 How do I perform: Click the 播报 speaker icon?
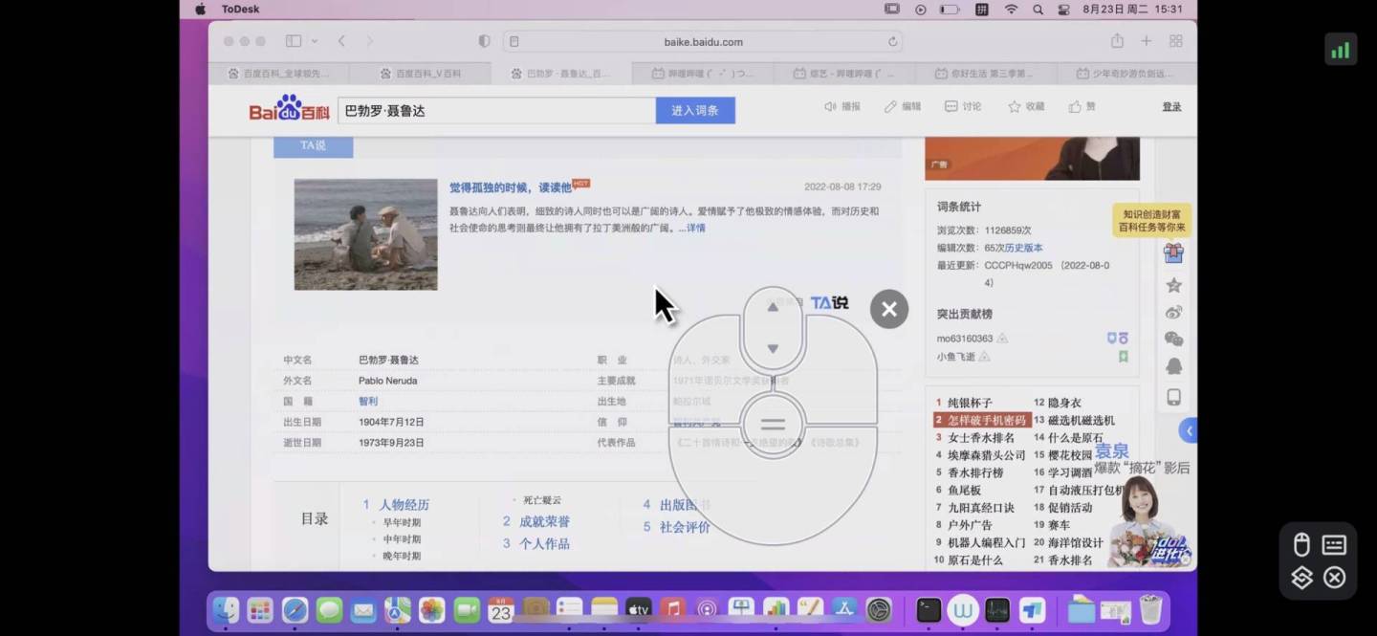842,106
